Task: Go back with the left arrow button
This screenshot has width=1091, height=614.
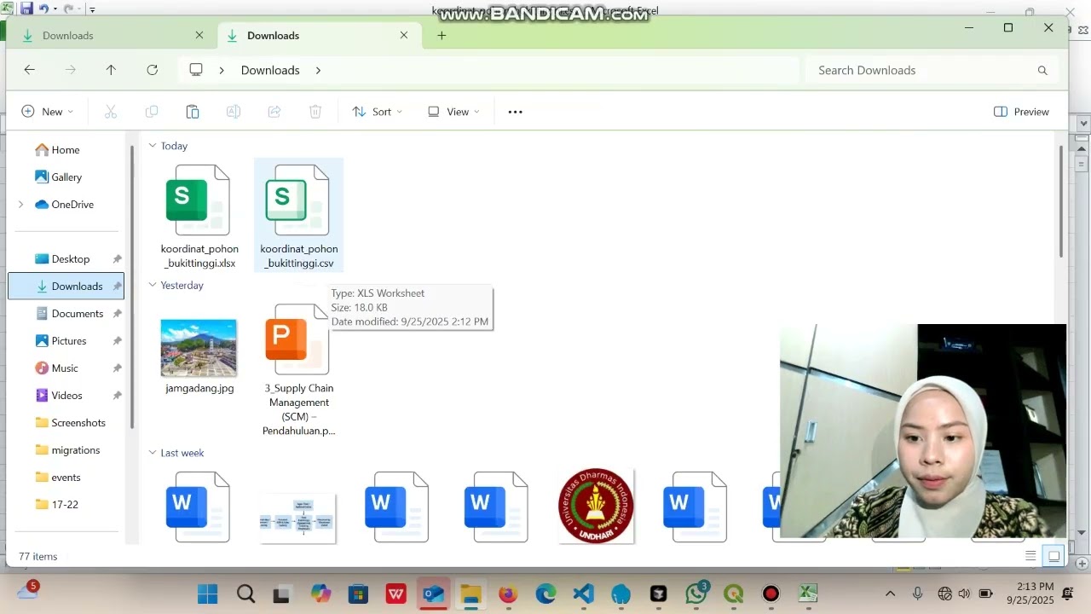Action: pyautogui.click(x=29, y=70)
